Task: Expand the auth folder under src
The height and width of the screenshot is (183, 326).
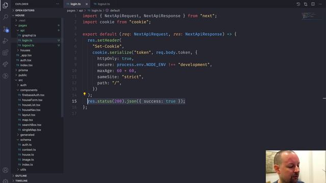Action: pos(23,85)
